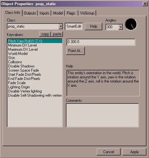This screenshot has width=149, height=158.
Task: Apply the object property changes
Action: pos(134,152)
